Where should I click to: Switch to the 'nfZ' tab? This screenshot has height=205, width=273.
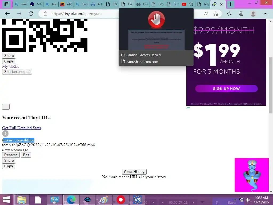(x=66, y=4)
